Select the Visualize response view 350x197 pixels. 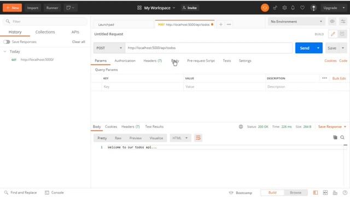point(156,138)
